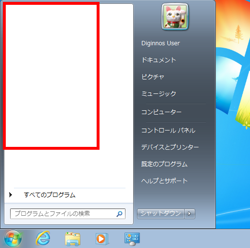Open デバイスとプリンター
The width and height of the screenshot is (250, 248).
coord(170,147)
